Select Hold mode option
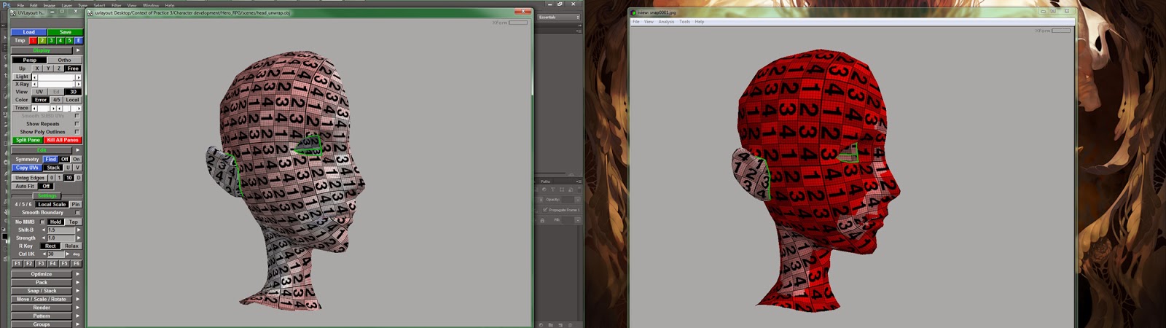Viewport: 1166px width, 328px height. (x=56, y=222)
